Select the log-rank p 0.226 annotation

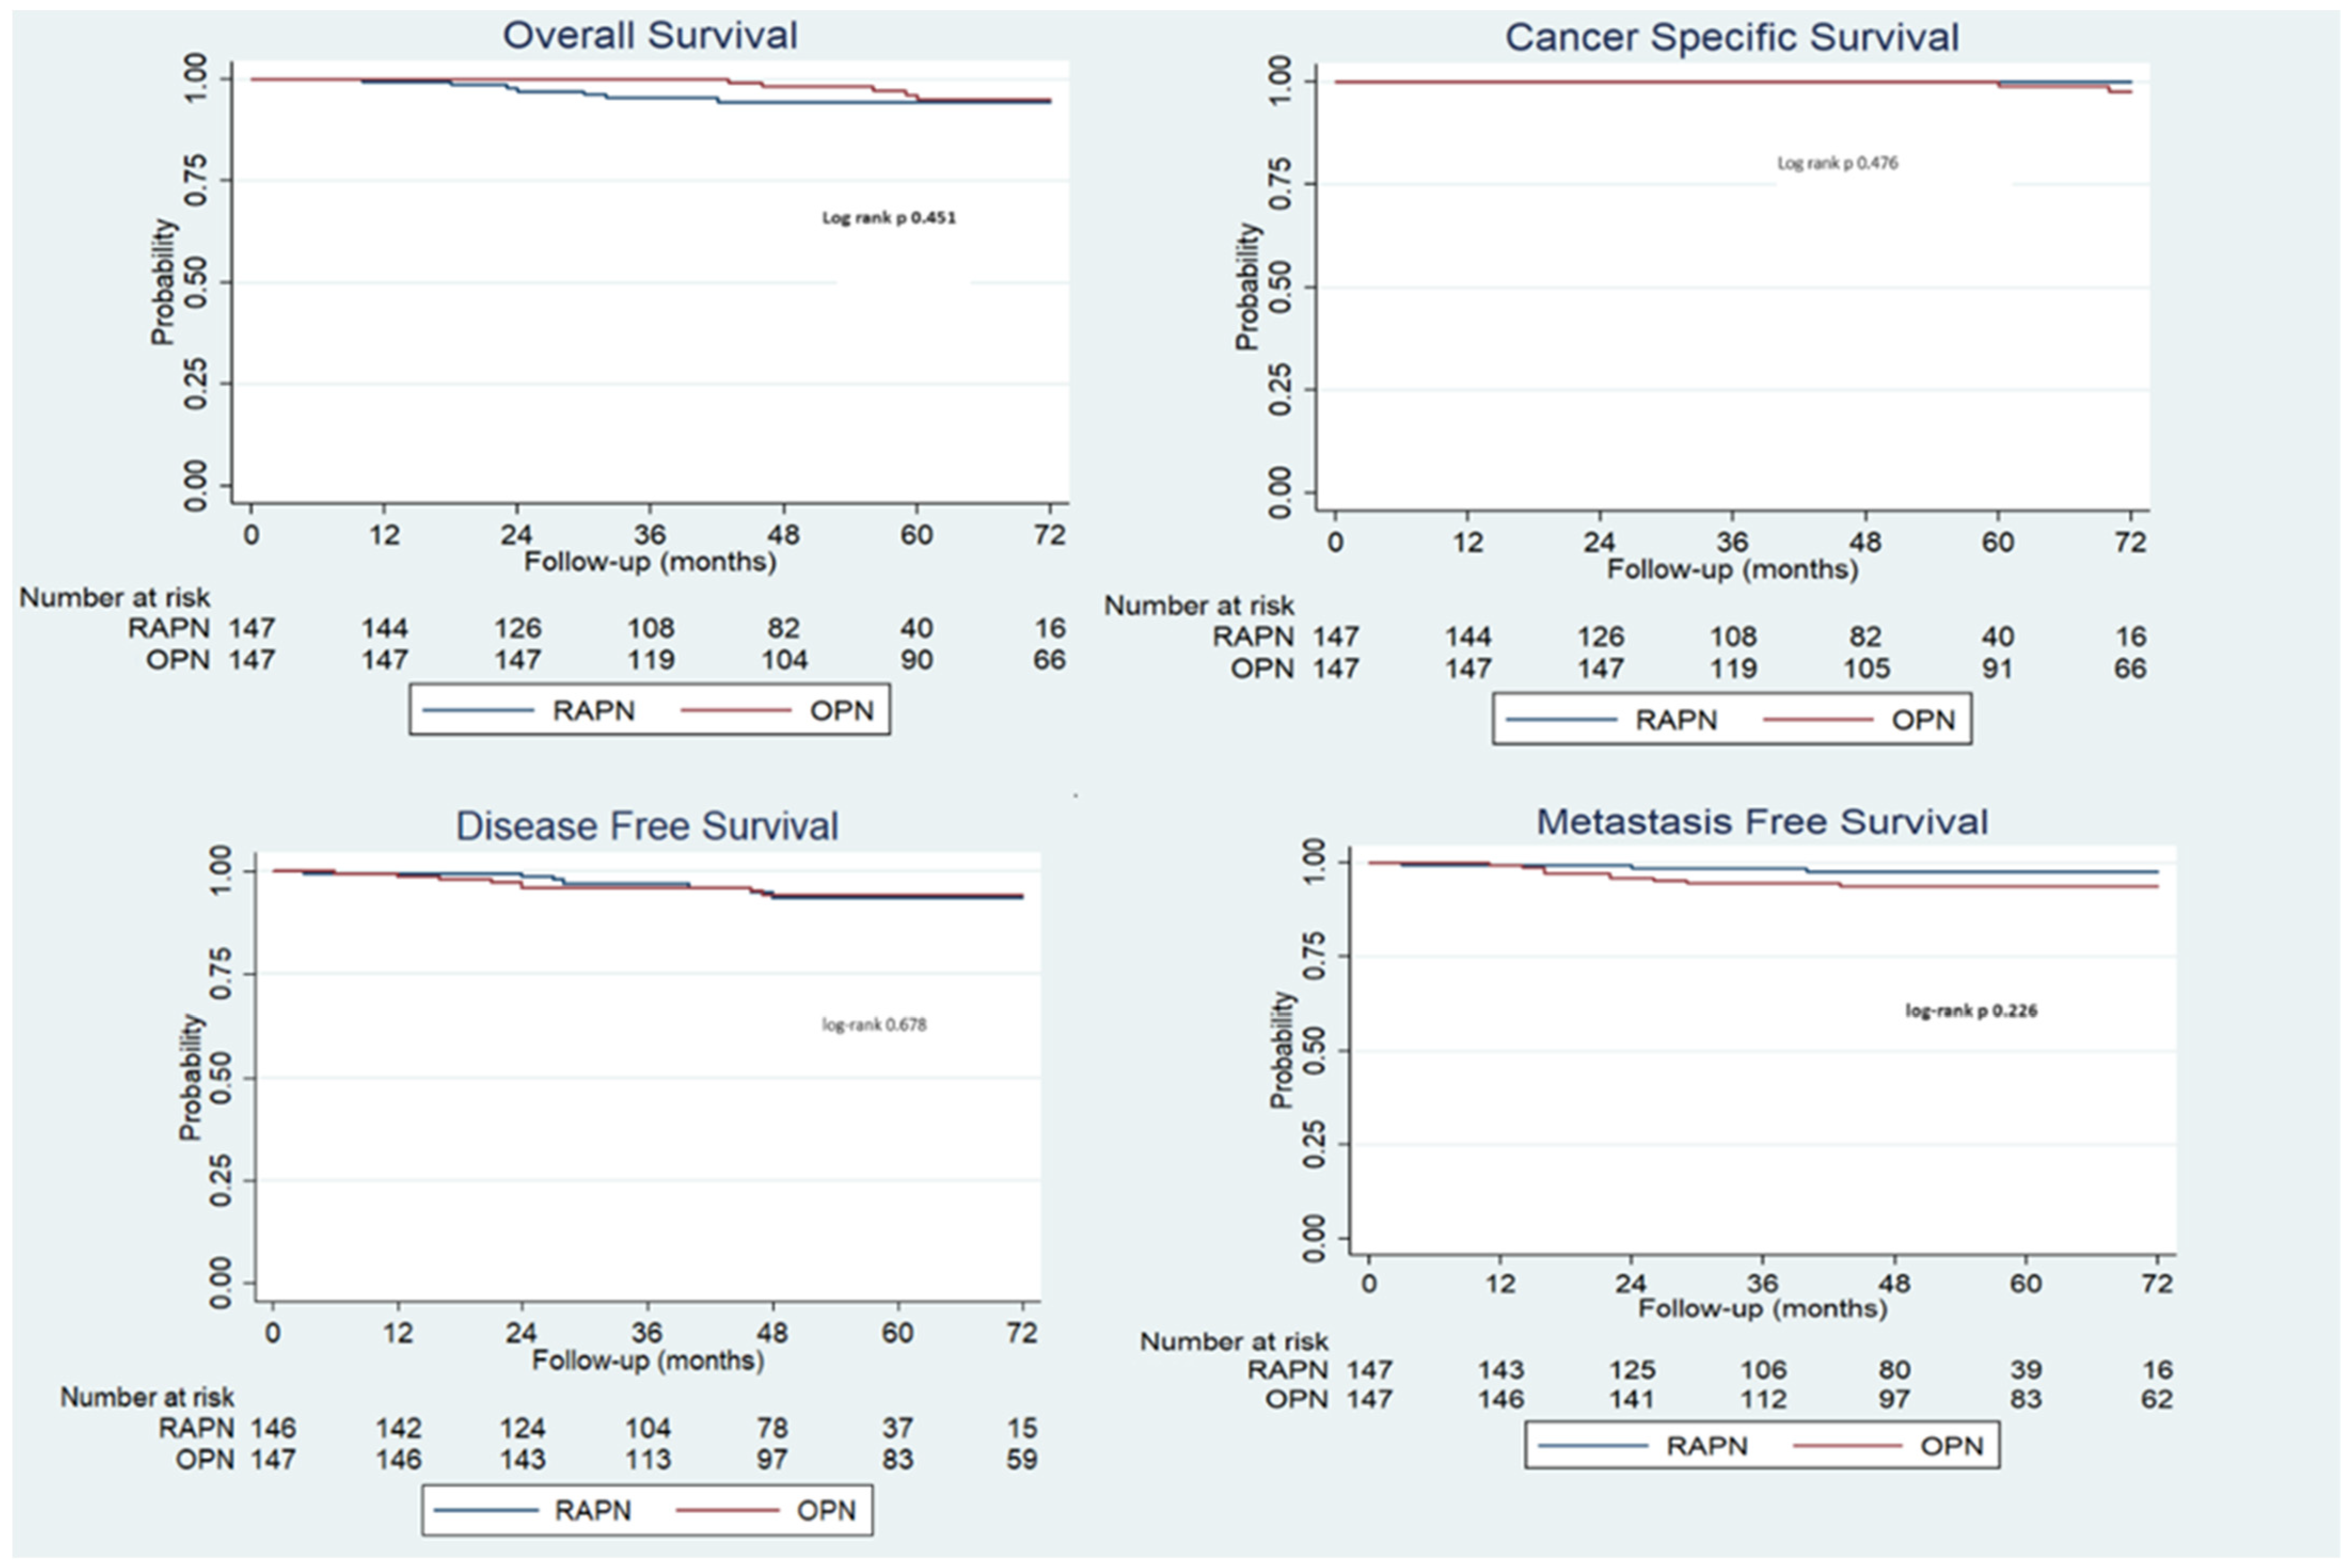1970,1011
